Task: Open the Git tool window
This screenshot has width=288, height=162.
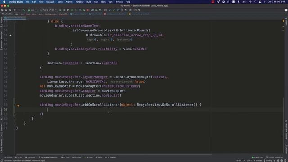Action: coord(19,157)
